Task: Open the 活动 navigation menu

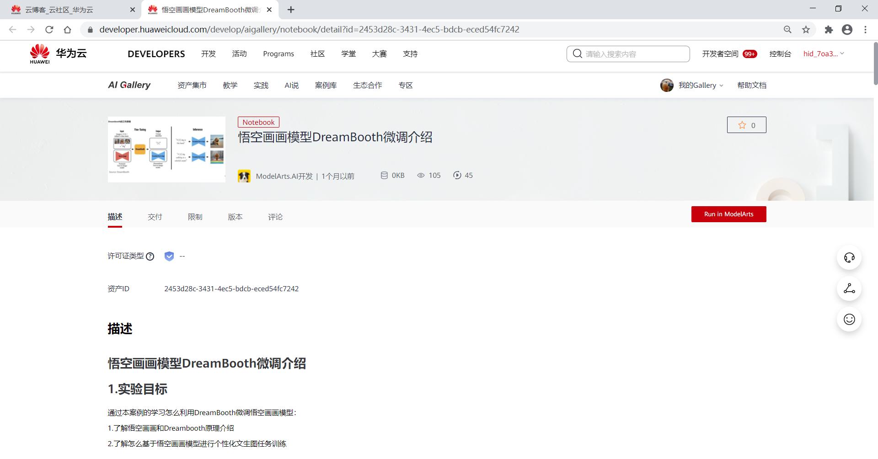Action: coord(239,54)
